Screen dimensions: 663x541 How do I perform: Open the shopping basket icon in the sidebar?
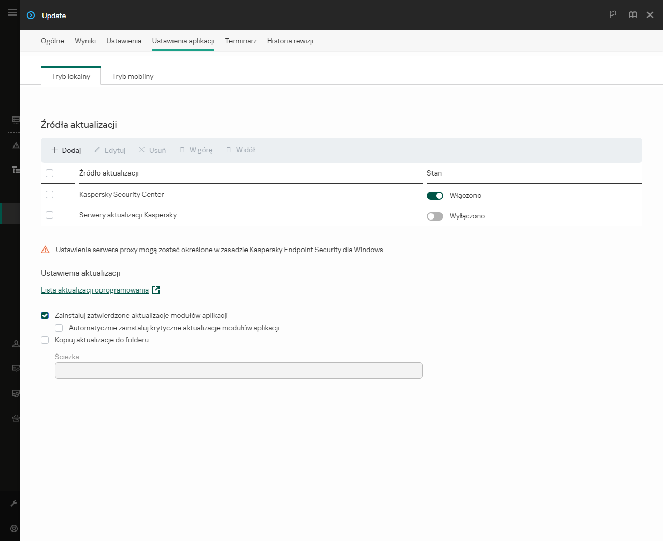16,418
